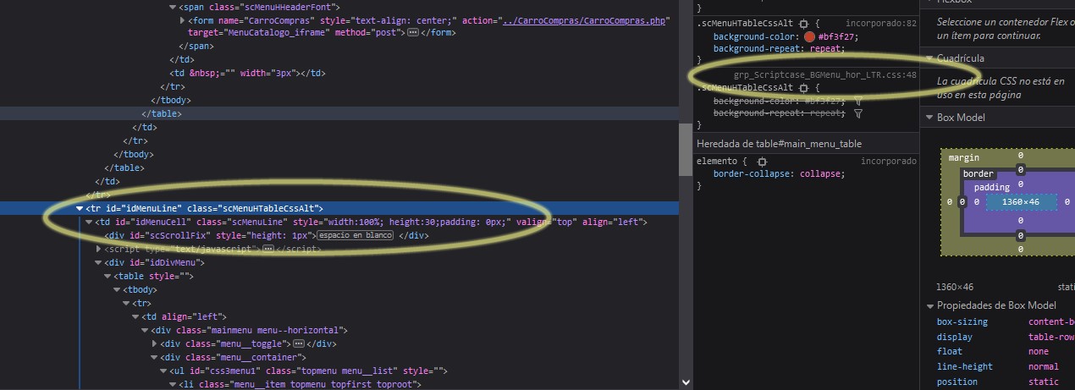Image resolution: width=1075 pixels, height=390 pixels.
Task: Click ellipsis badge inside menu__toggle div
Action: click(297, 343)
